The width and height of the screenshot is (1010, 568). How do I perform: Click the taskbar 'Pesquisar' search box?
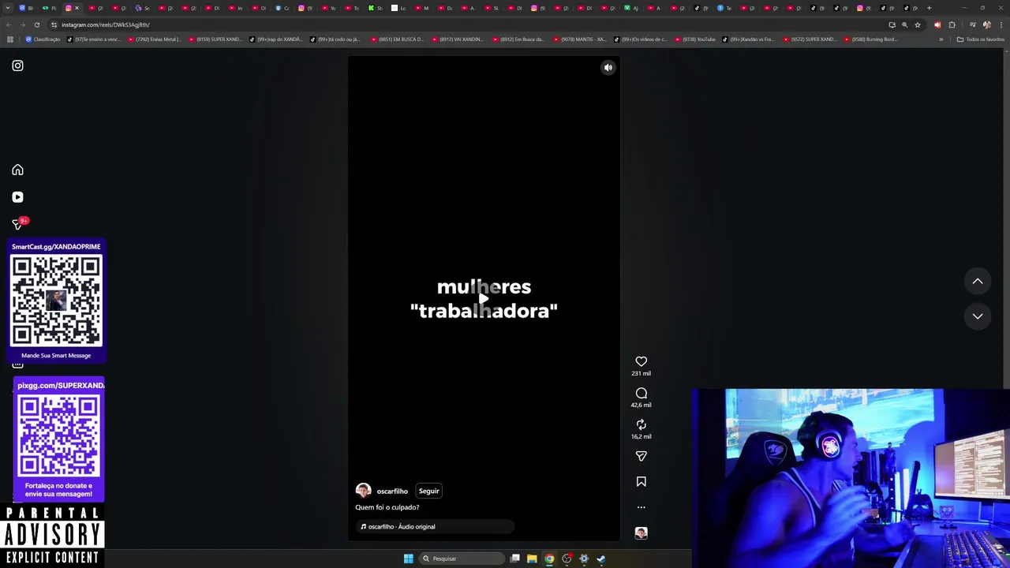tap(462, 559)
